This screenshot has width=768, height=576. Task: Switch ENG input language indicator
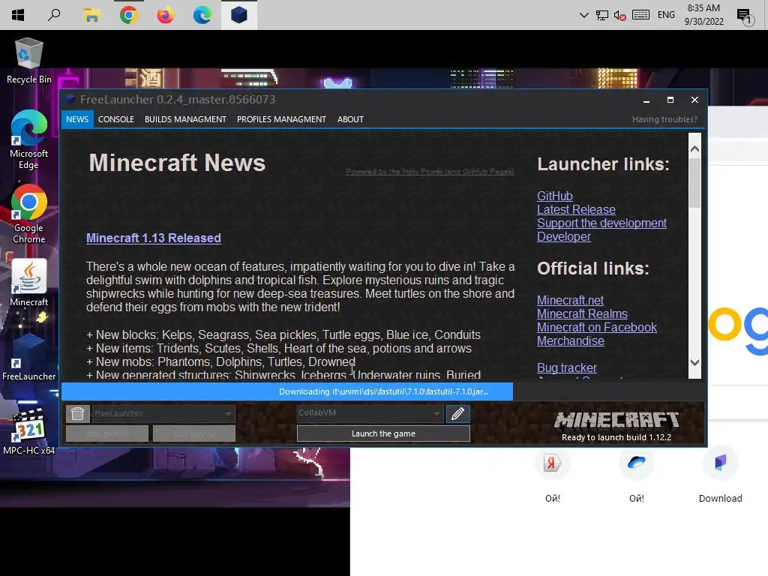coord(666,15)
